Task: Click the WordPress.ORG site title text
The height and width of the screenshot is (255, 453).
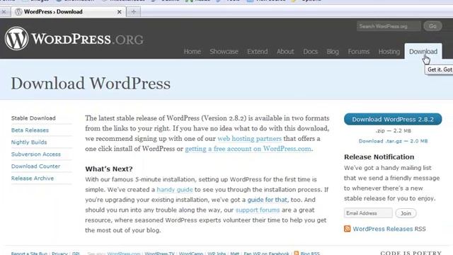Action: (87, 40)
